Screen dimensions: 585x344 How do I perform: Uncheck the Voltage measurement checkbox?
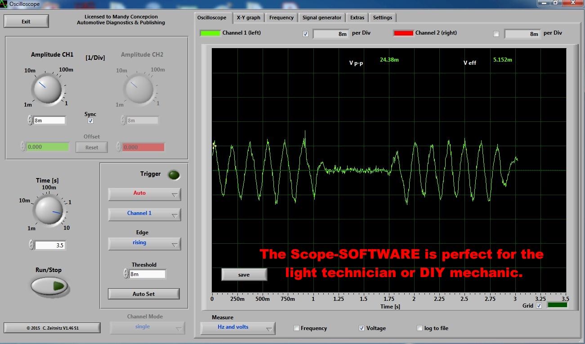[362, 328]
